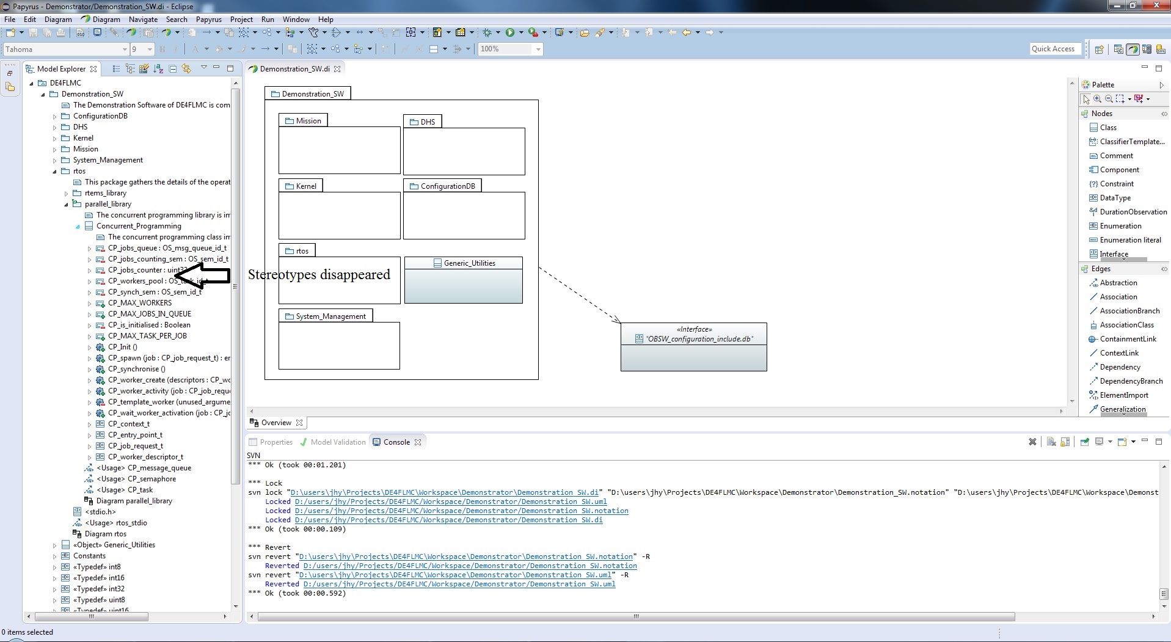Screen dimensions: 1171x642
Task: Select Component node in palette
Action: [x=1114, y=170]
